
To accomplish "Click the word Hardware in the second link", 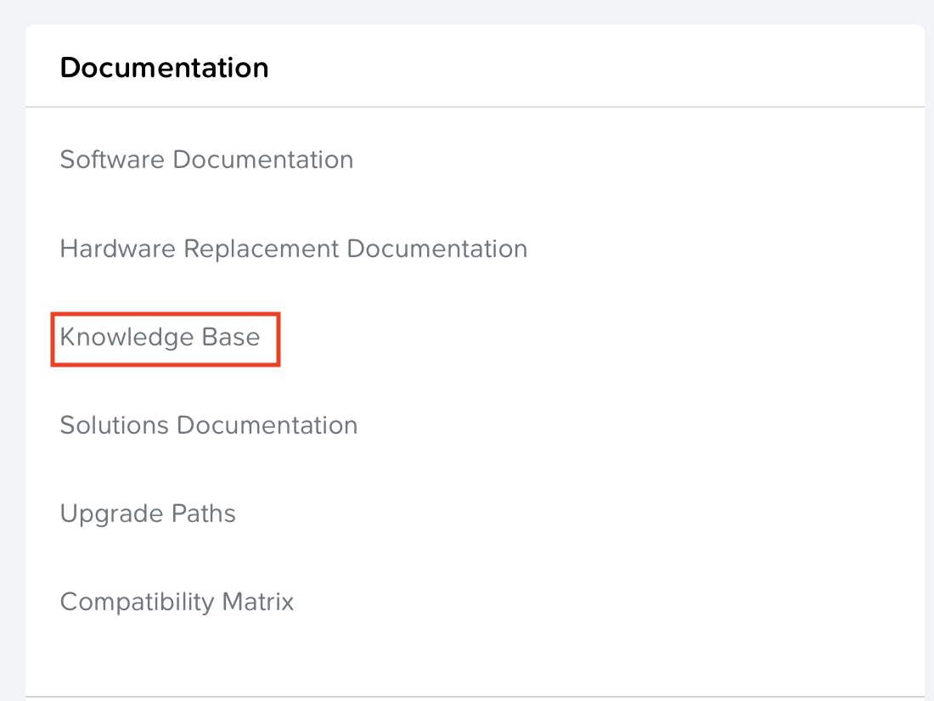I will [118, 249].
